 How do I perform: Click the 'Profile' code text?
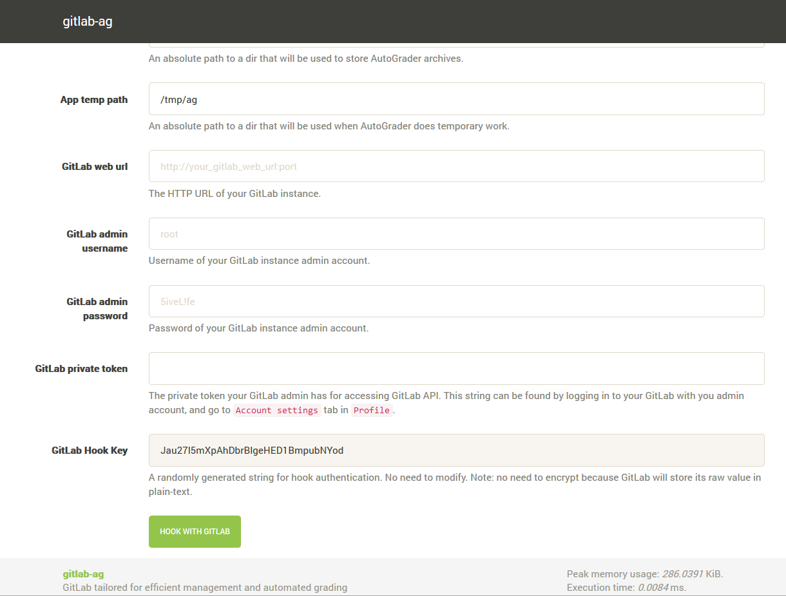[x=372, y=410]
